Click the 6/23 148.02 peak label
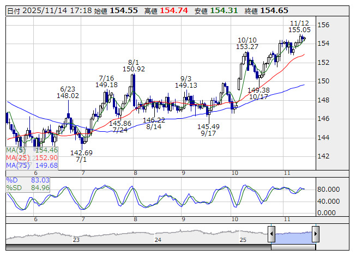The image size is (356, 256). pyautogui.click(x=68, y=92)
